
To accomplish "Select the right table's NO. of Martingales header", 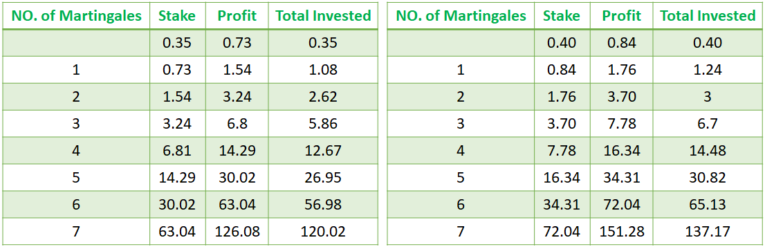I will pyautogui.click(x=461, y=16).
